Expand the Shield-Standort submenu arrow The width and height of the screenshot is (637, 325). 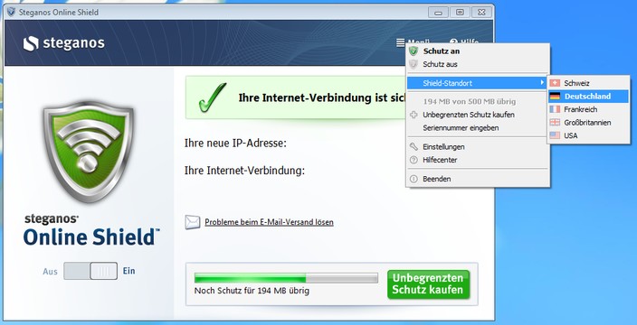[x=541, y=83]
